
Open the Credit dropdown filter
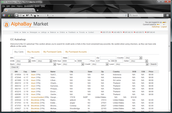100,64
